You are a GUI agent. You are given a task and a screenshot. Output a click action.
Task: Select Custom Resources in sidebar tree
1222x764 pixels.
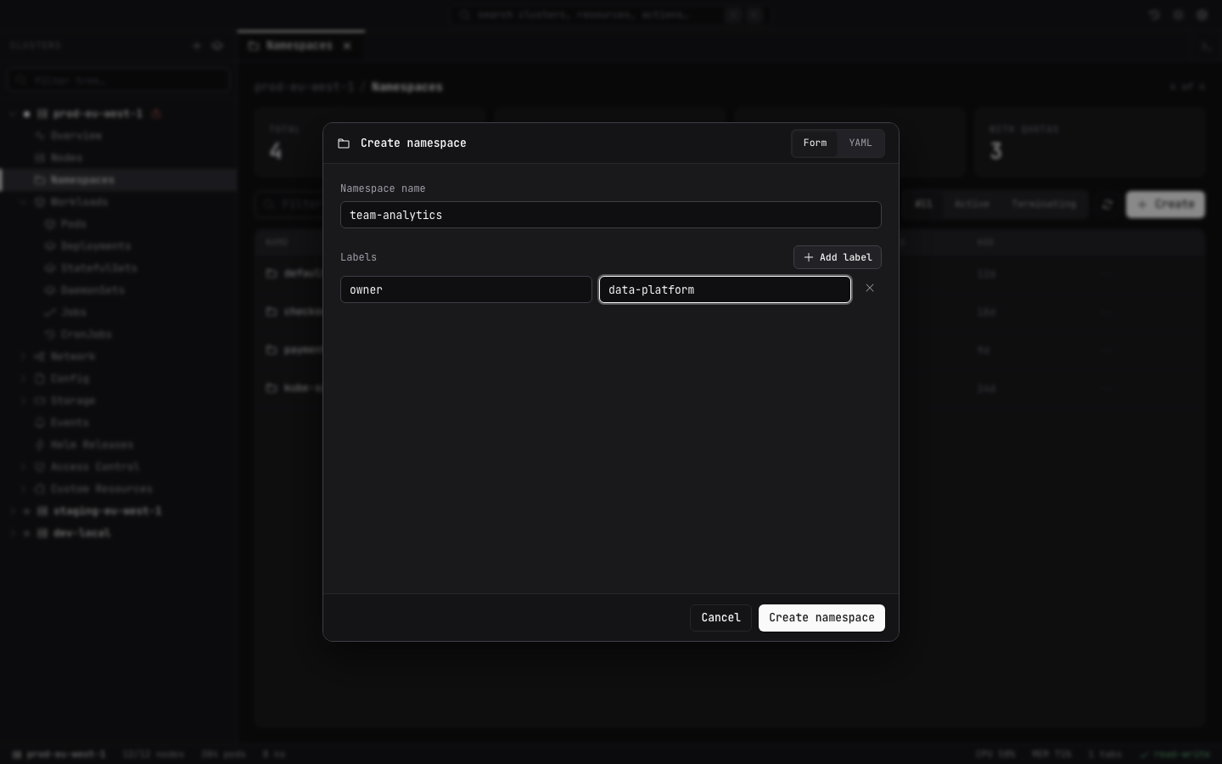pos(102,489)
